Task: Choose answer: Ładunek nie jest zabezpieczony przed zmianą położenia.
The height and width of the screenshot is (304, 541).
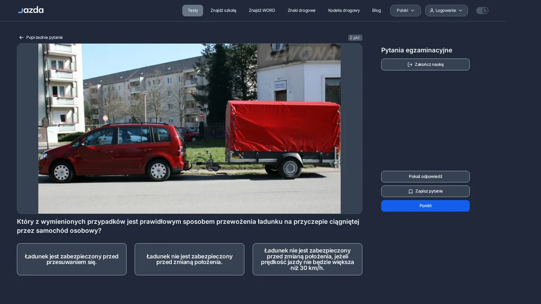Action: (x=189, y=259)
